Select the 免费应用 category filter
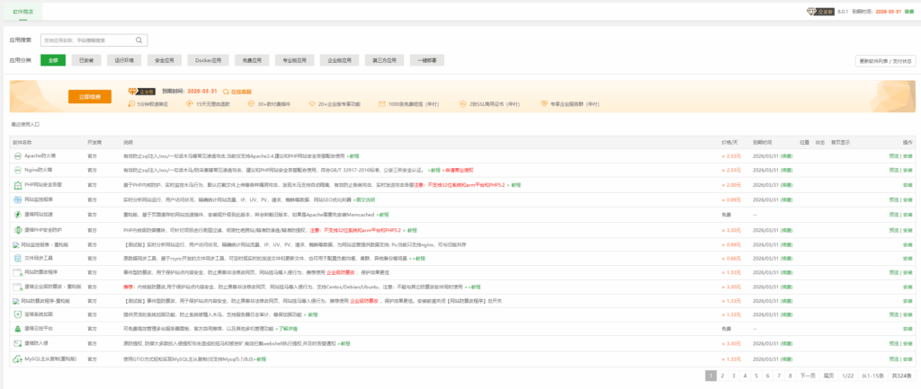Screen dimensions: 921x389 (250, 60)
